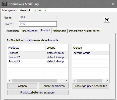Click the Etikett input field
The height and width of the screenshot is (100, 117).
click(x=38, y=24)
